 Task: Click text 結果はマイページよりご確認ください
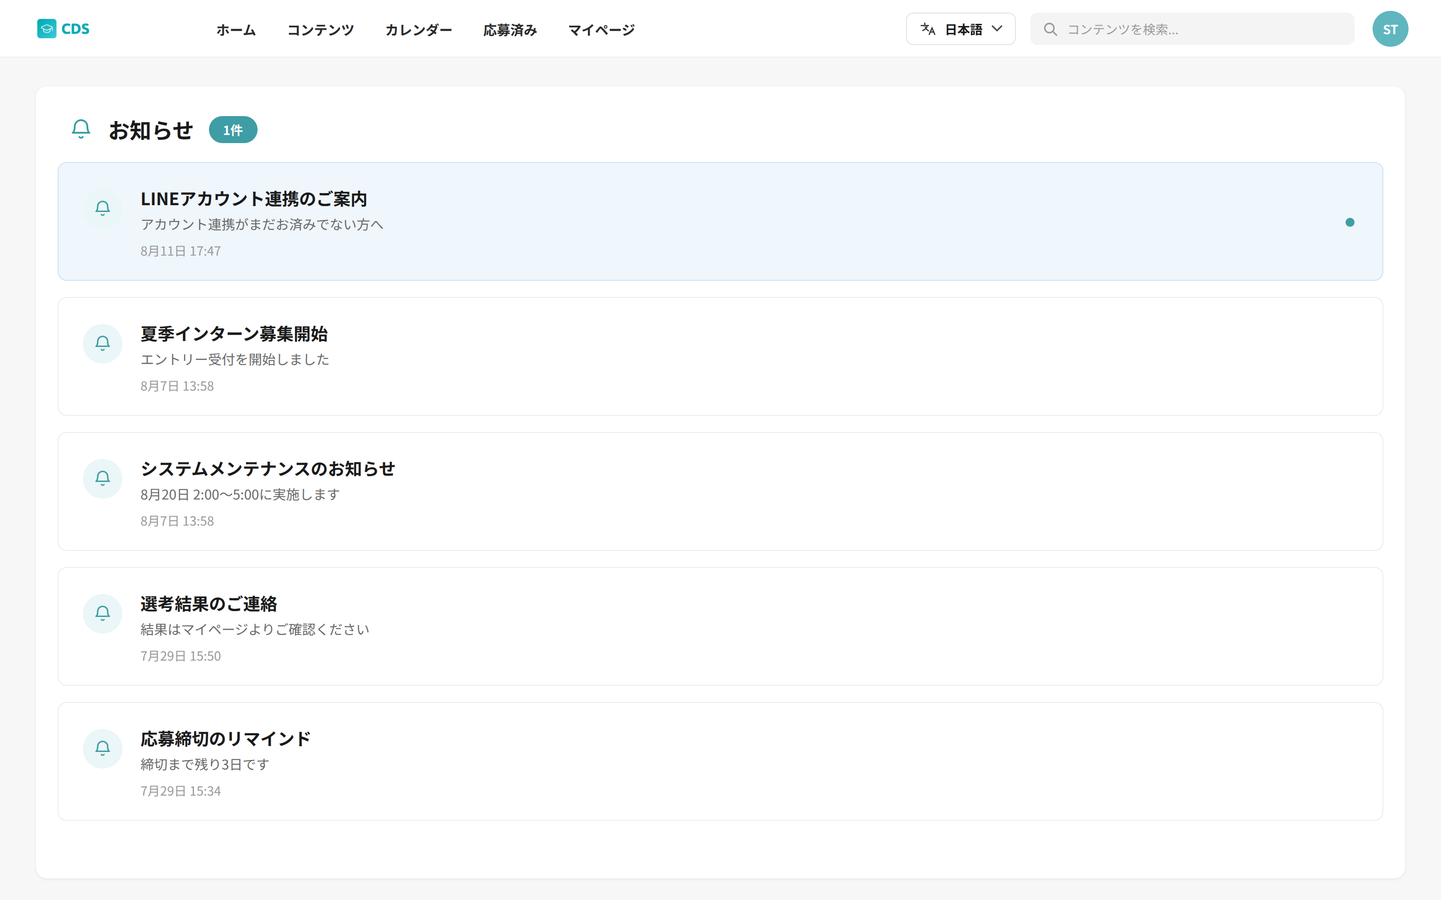[x=255, y=630]
